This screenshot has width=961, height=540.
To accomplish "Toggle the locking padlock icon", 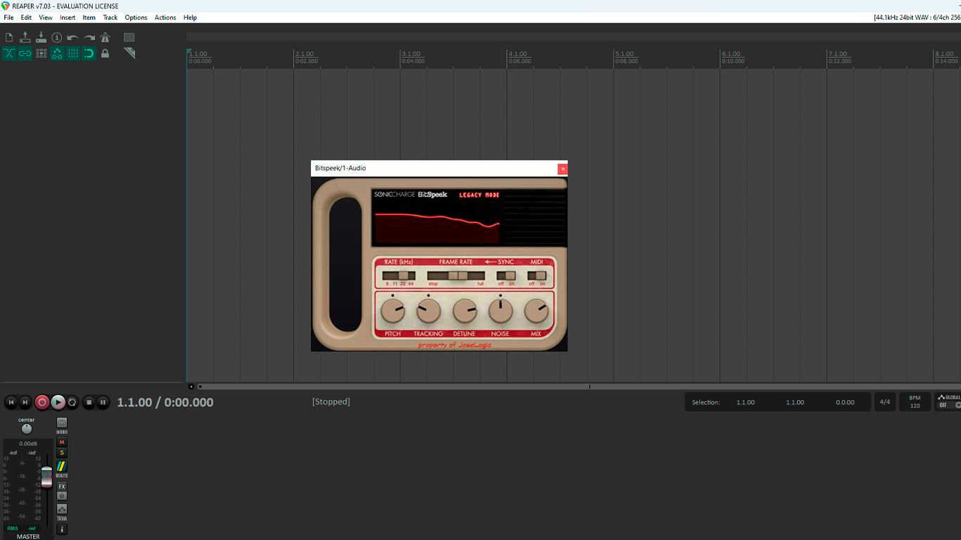I will [105, 53].
